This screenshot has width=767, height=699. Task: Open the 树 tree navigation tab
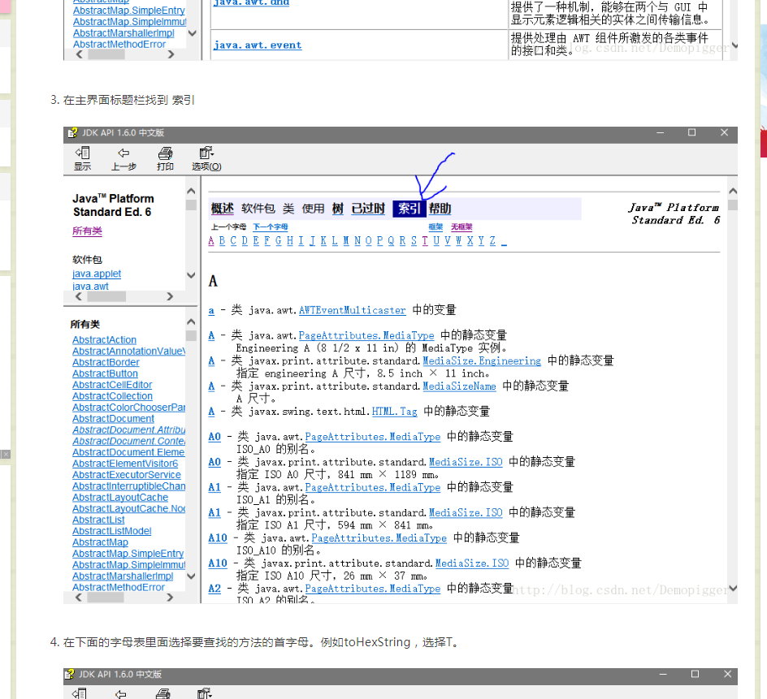click(337, 209)
